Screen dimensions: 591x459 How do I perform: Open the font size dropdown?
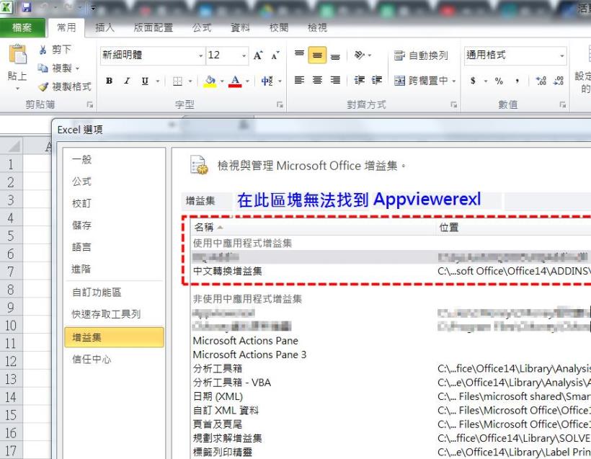click(244, 55)
